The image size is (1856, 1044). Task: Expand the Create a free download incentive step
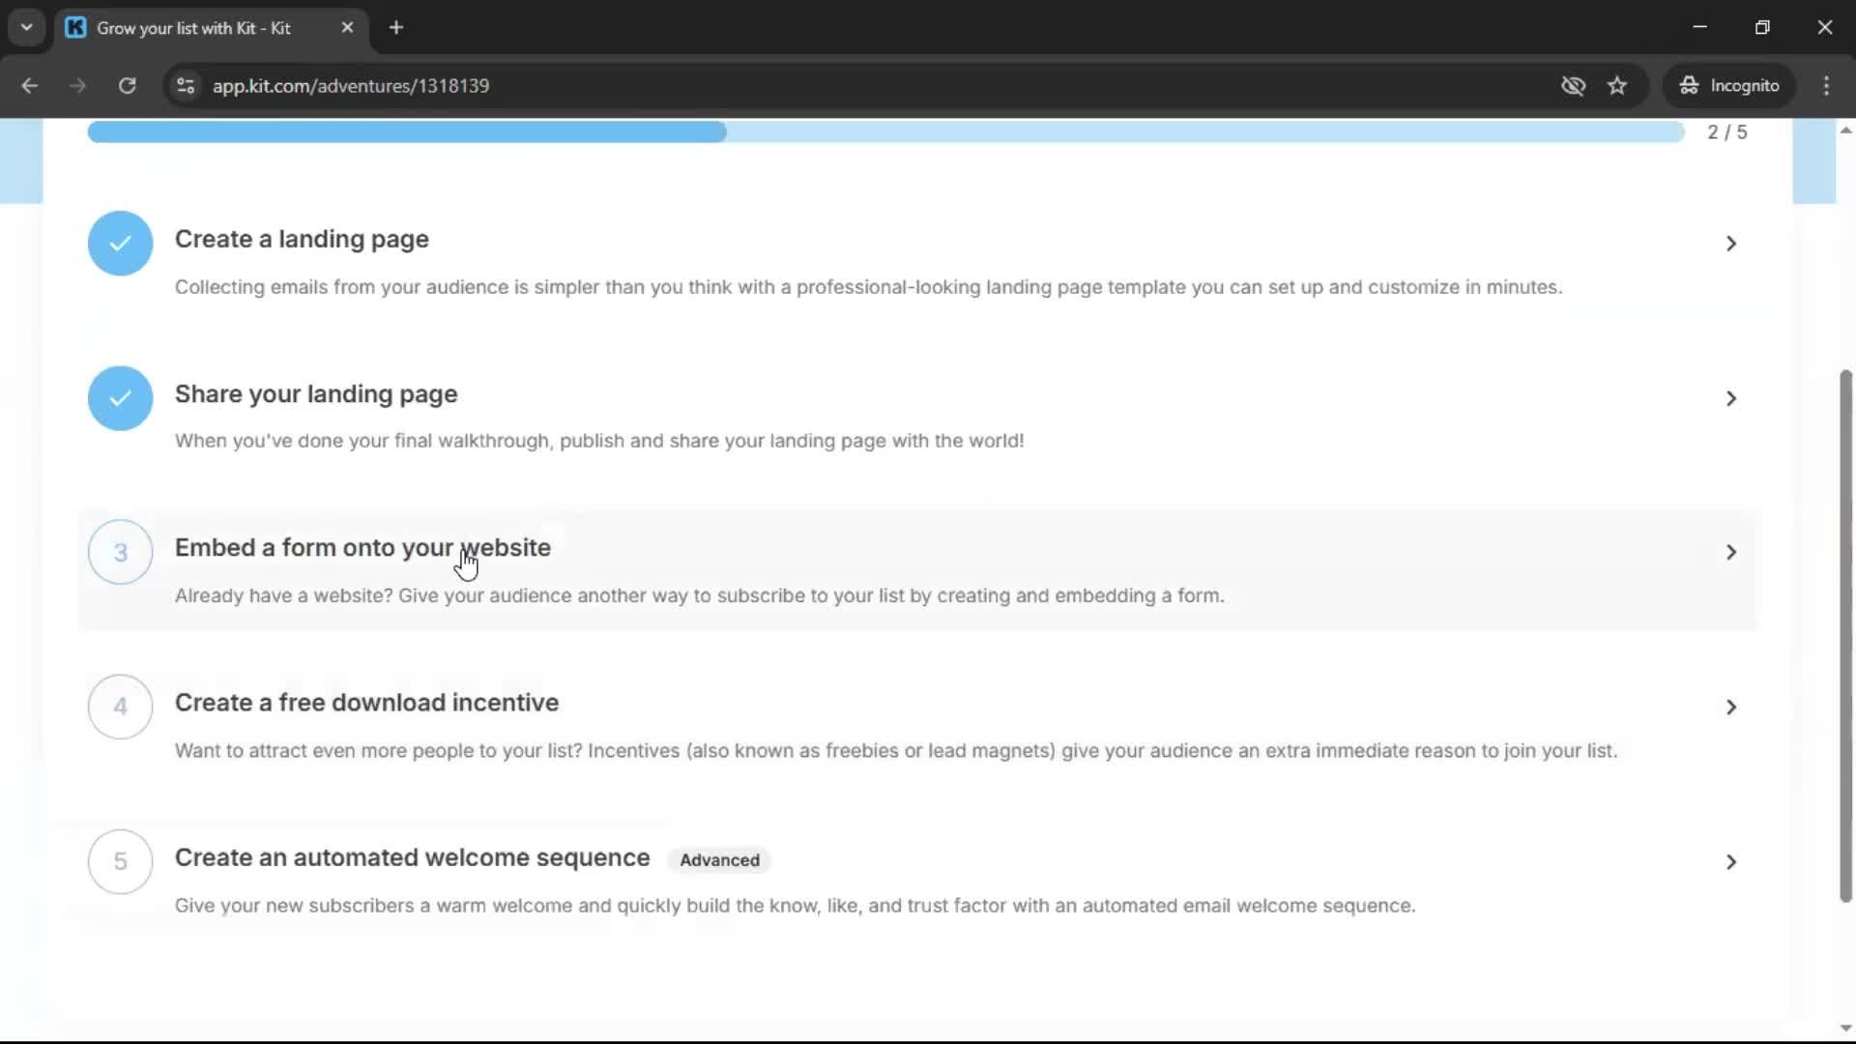click(1729, 707)
